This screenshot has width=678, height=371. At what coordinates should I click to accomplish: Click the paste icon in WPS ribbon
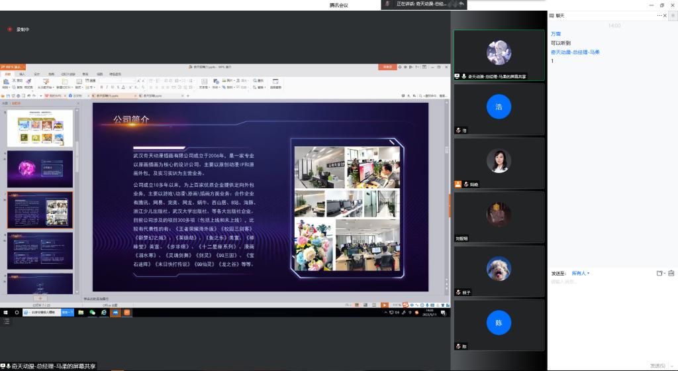tap(5, 81)
